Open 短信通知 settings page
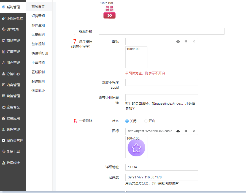 (38, 16)
